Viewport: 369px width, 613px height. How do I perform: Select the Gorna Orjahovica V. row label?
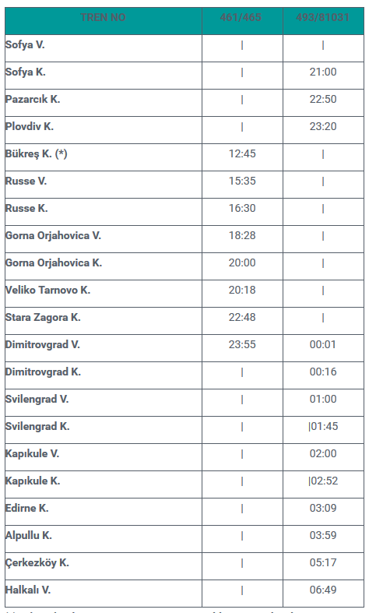click(x=53, y=236)
